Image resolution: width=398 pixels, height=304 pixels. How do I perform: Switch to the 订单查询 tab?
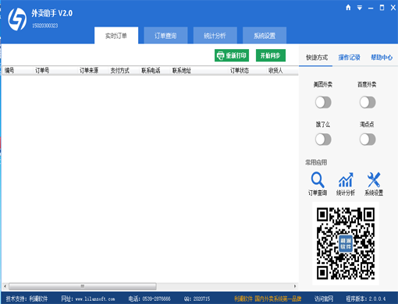tap(165, 35)
